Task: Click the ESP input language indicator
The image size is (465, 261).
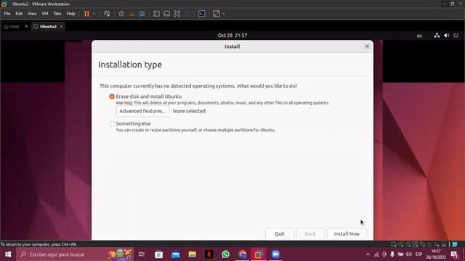Action: pyautogui.click(x=418, y=254)
